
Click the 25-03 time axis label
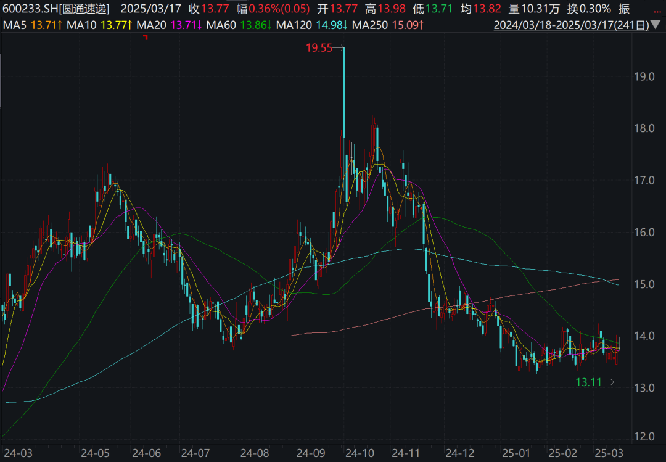click(x=609, y=453)
